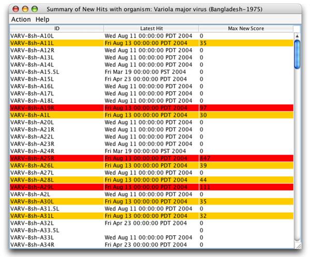This screenshot has height=257, width=310.
Task: Click the red close window button
Action: [16, 9]
